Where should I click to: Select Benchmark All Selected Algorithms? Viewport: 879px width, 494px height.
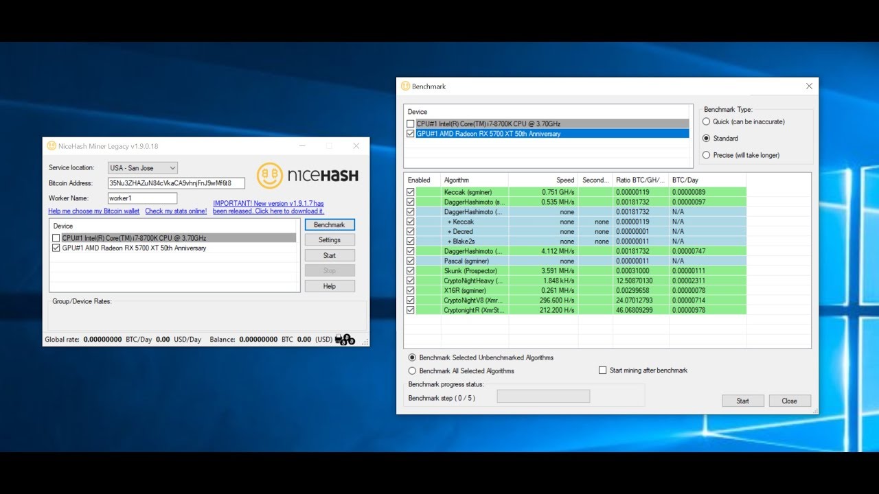pos(412,370)
